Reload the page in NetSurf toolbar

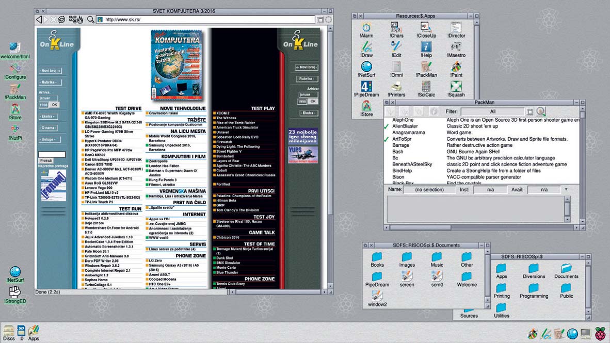click(62, 20)
